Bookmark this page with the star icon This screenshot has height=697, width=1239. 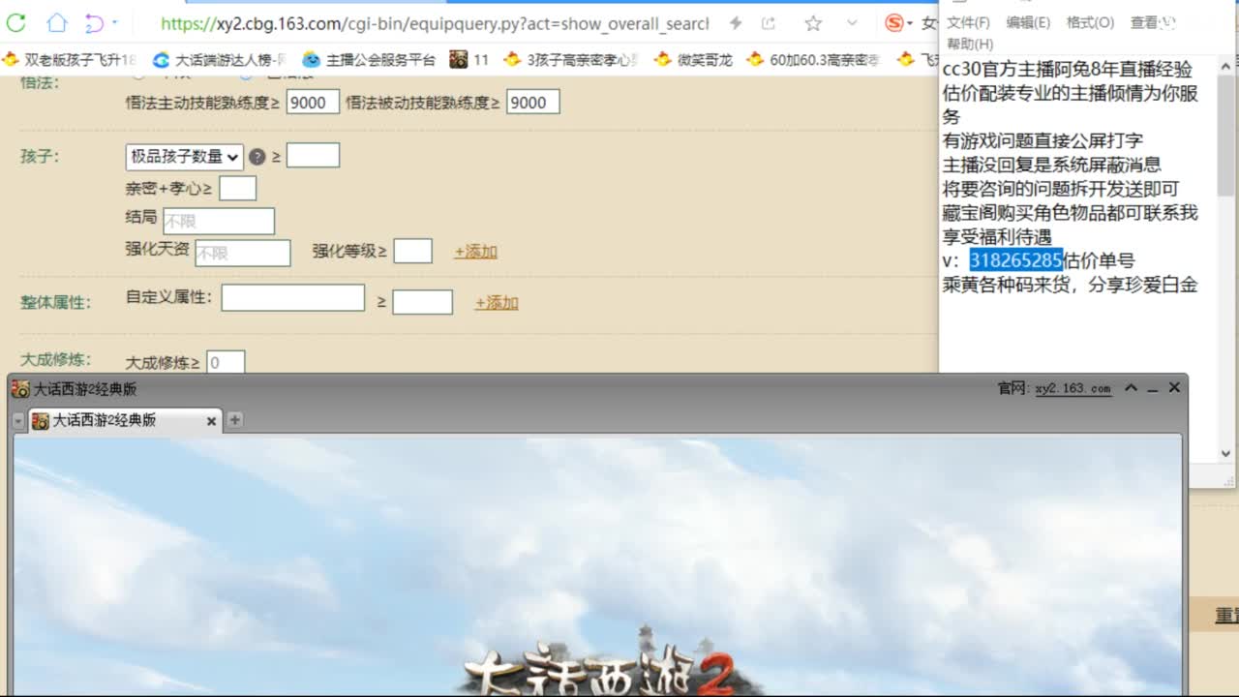click(x=813, y=23)
